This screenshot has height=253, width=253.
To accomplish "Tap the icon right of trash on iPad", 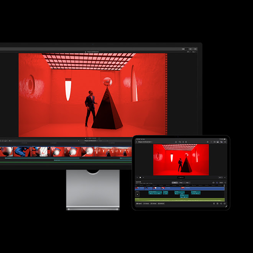I will pos(217,204).
